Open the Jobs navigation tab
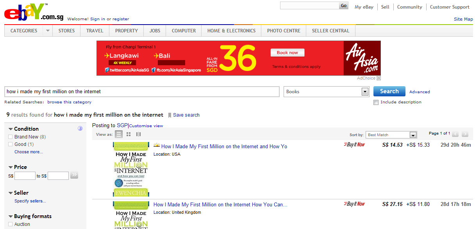 (x=155, y=31)
